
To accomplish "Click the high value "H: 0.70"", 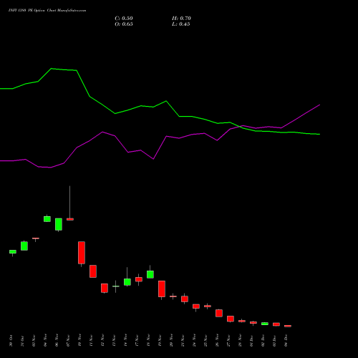I will click(x=181, y=19).
